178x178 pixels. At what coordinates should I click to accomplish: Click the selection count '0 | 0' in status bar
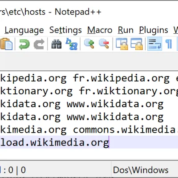[17, 170]
